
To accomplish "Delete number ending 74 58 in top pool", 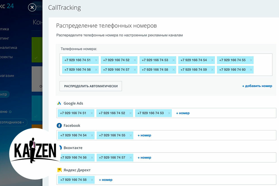I will coord(174,70).
